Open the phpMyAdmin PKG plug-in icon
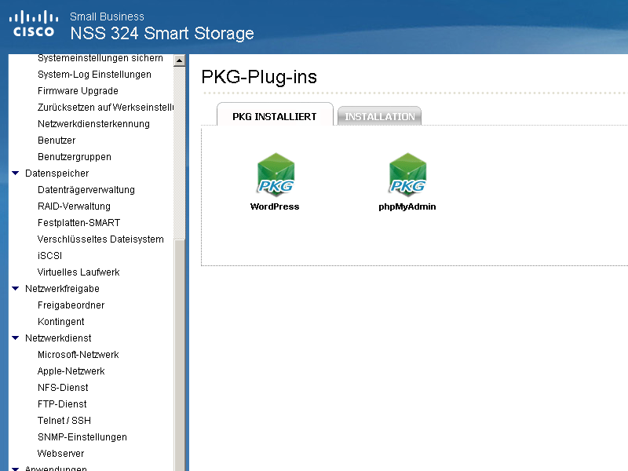 [407, 174]
